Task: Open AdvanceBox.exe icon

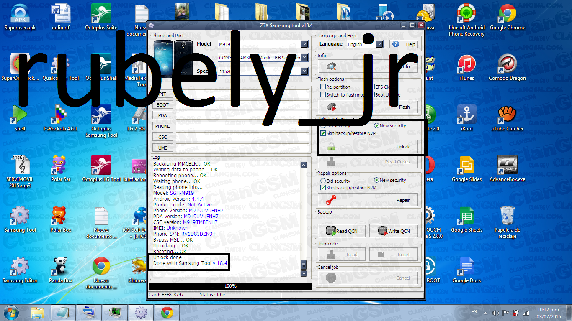Action: 507,169
